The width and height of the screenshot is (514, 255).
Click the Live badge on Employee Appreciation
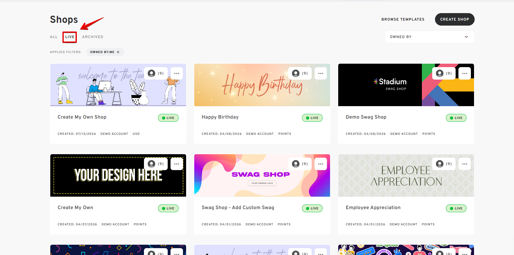tap(456, 208)
